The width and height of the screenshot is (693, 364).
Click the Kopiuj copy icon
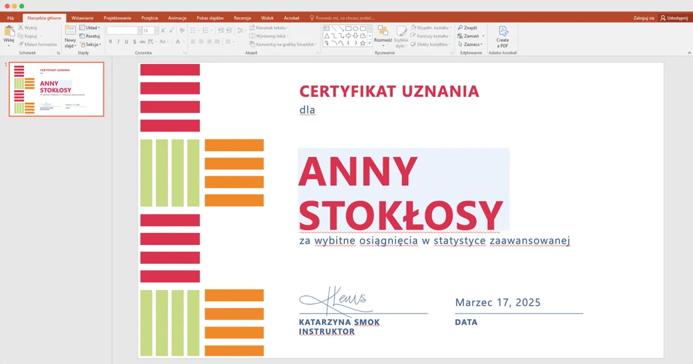click(21, 36)
